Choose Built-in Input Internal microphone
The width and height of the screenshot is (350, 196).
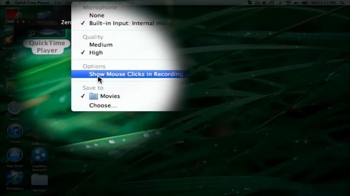pyautogui.click(x=129, y=23)
